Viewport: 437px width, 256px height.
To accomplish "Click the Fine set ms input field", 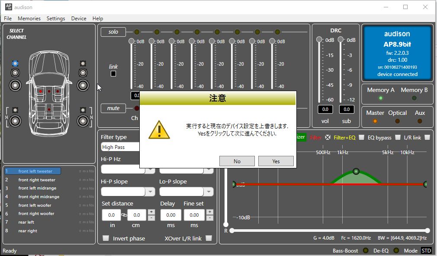I will click(194, 215).
